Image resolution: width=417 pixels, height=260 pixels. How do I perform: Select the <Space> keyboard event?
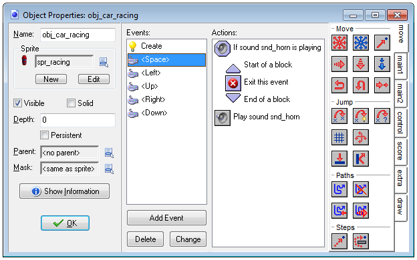coord(166,59)
